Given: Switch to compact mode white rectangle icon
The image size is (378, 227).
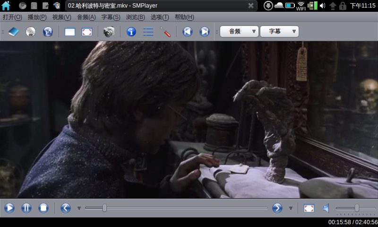Looking at the screenshot, I should tap(70, 32).
